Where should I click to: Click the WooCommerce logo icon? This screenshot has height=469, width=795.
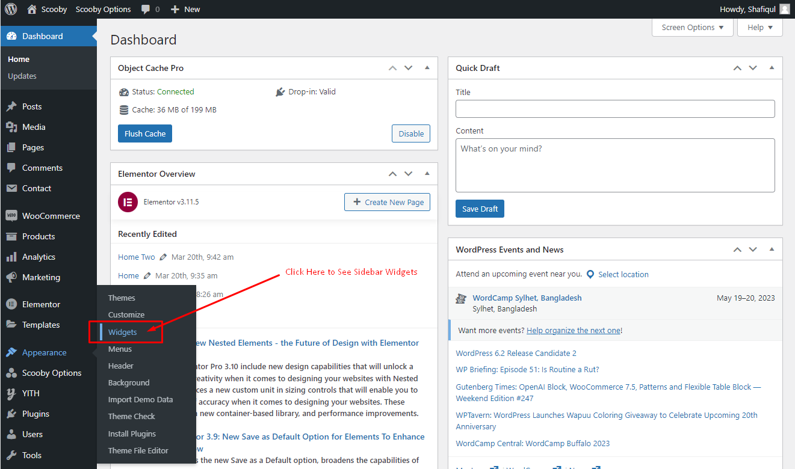pos(11,216)
